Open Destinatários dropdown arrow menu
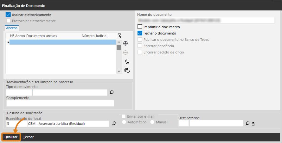282x143 pixels. click(253, 123)
